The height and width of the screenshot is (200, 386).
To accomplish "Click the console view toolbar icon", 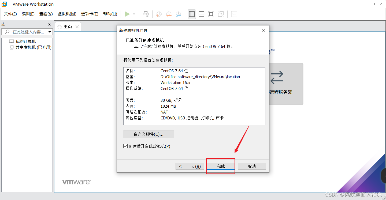I will [234, 14].
